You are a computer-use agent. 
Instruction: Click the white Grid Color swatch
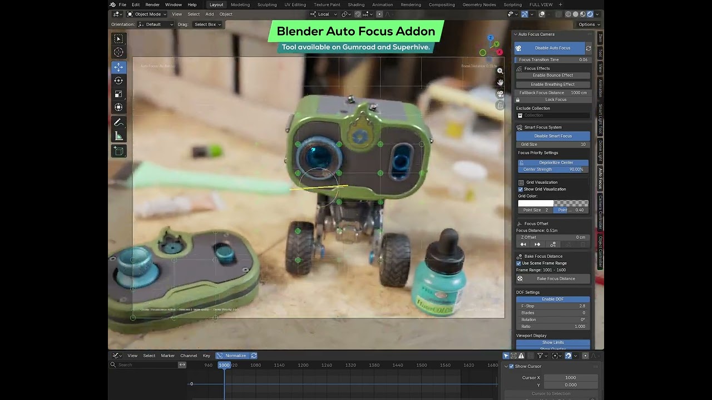click(x=536, y=203)
